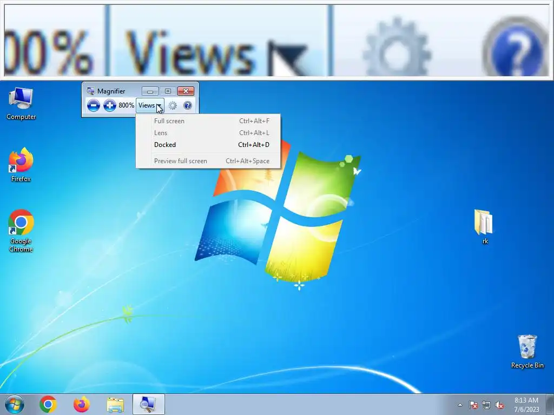Click inside the docked magnification pane

277,41
